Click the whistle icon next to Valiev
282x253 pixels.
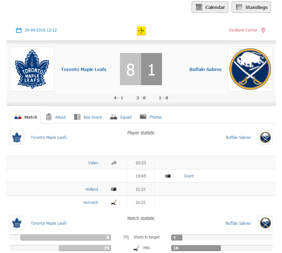[x=114, y=163]
